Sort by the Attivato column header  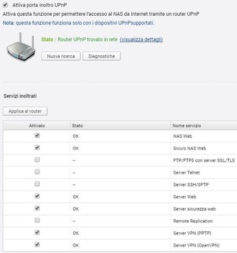pos(37,126)
